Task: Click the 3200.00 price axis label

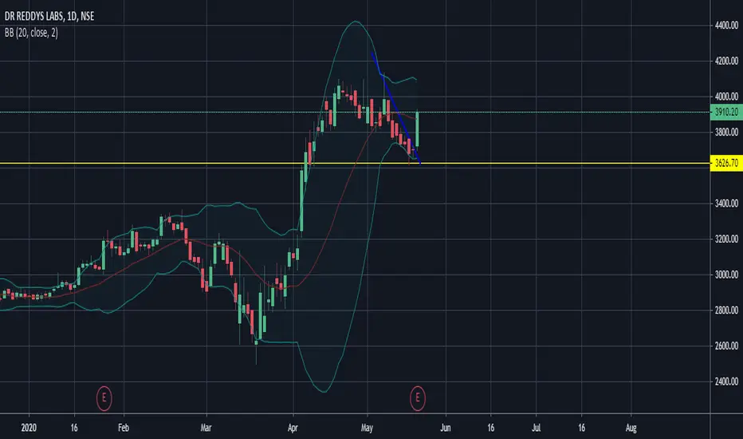Action: [x=726, y=239]
